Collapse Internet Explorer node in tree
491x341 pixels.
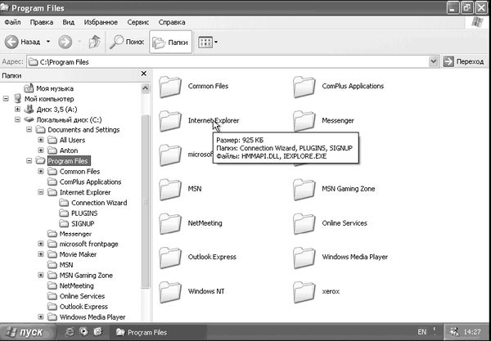coord(41,192)
